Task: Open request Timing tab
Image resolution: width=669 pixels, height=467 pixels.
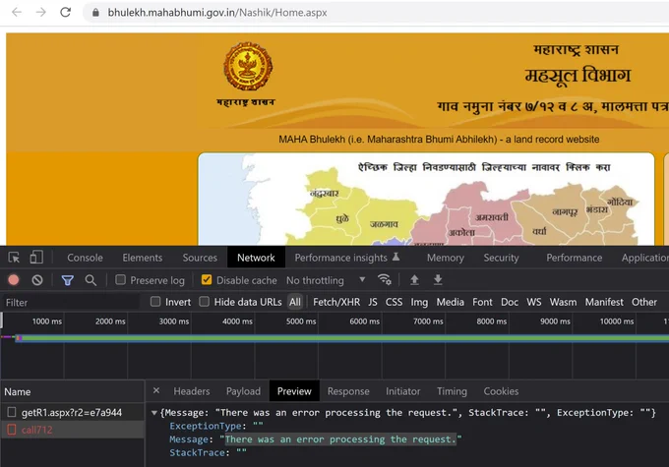Action: coord(452,391)
